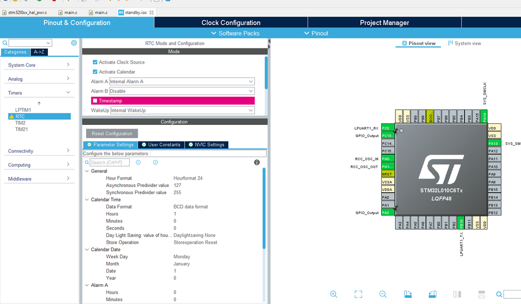Click the BOOT0 pin on the chip

coord(430,117)
